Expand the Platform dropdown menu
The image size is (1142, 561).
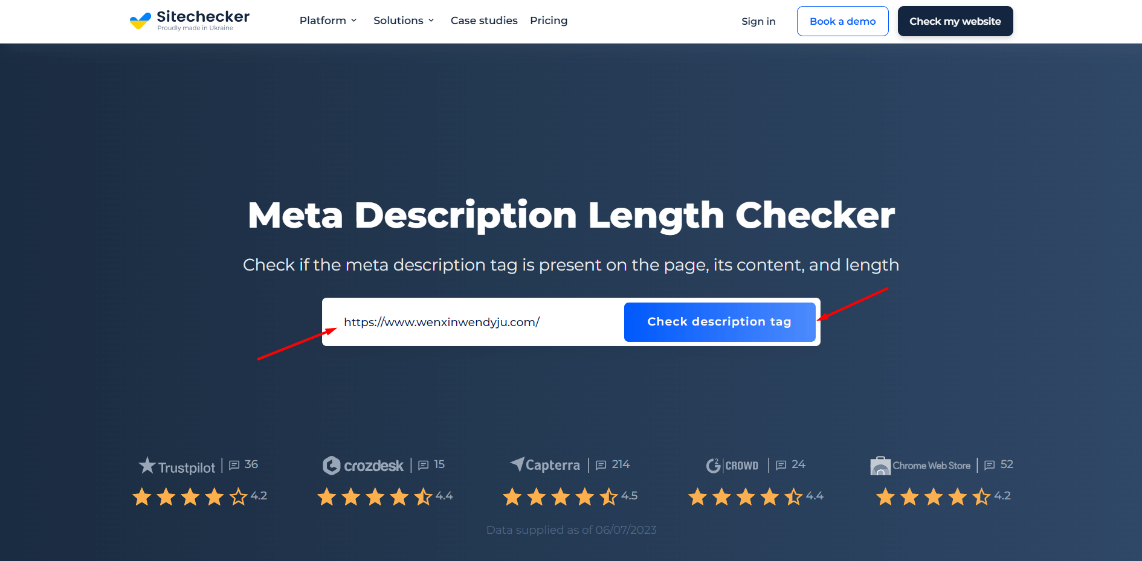coord(328,21)
